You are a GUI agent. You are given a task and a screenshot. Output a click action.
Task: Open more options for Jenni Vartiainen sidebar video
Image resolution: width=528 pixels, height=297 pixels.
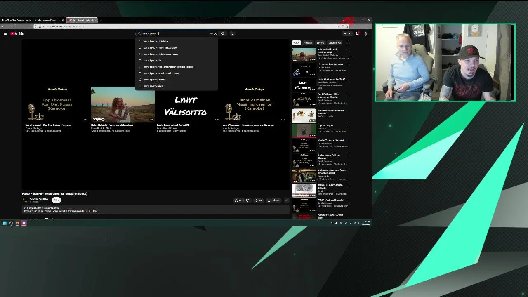[349, 95]
